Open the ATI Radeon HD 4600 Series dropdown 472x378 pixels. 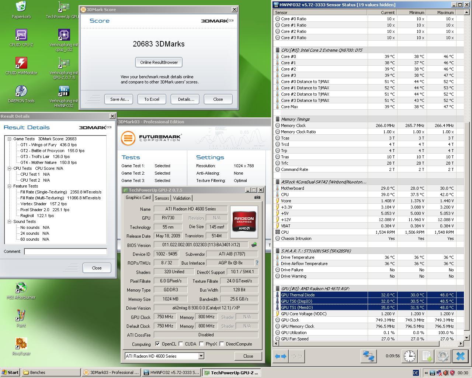[201, 356]
